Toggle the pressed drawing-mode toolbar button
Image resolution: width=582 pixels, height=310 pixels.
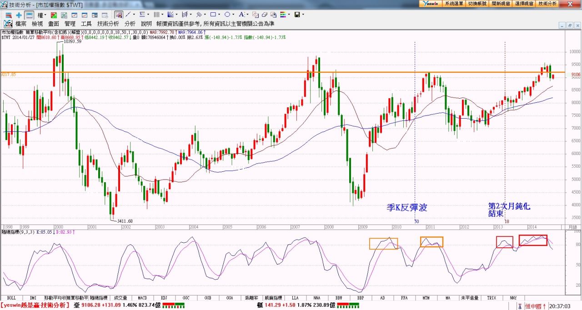[x=118, y=15]
